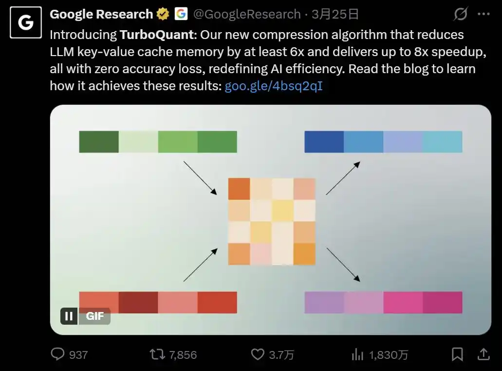Screen dimensions: 502x371
Task: Open the Google Research profile avatar
Action: 25,22
